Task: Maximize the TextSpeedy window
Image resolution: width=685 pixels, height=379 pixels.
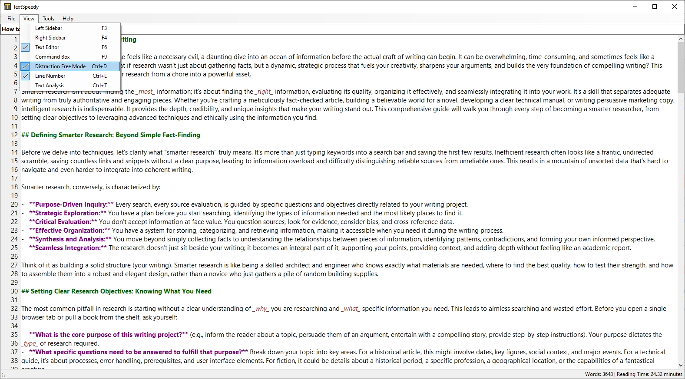Action: tap(655, 7)
